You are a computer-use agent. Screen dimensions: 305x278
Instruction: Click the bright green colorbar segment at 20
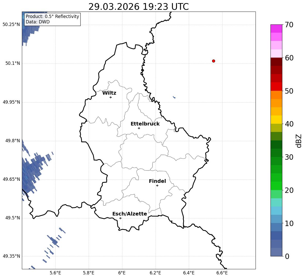point(276,186)
